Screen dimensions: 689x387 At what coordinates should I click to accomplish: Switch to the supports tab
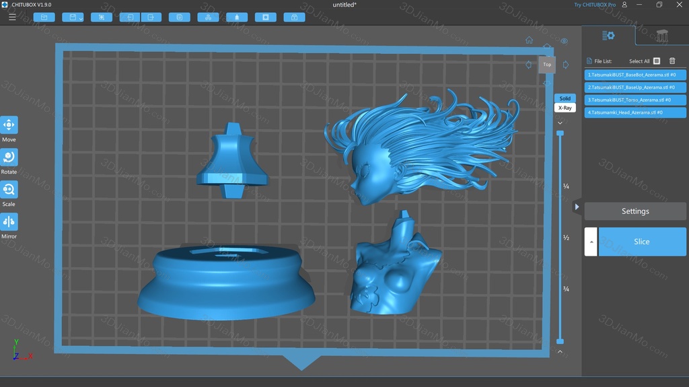661,36
